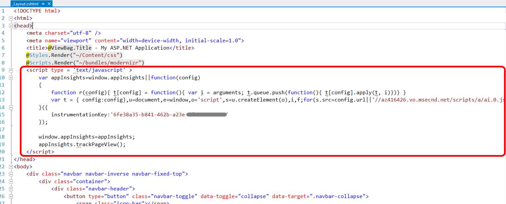Collapse the body element code fold
Viewport: 506px width, 204px height.
click(x=10, y=166)
